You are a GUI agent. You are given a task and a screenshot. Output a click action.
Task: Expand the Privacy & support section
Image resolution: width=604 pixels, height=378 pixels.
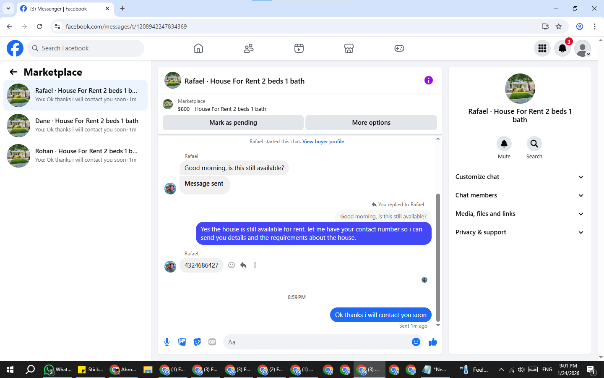point(520,232)
